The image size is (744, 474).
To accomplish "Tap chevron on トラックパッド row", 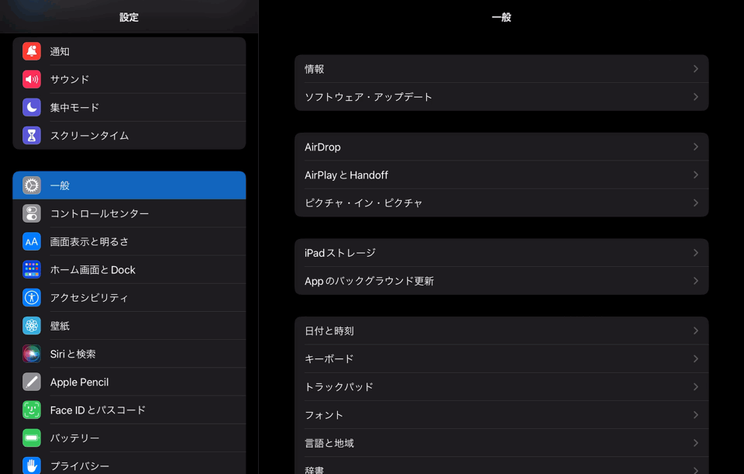I will (696, 386).
